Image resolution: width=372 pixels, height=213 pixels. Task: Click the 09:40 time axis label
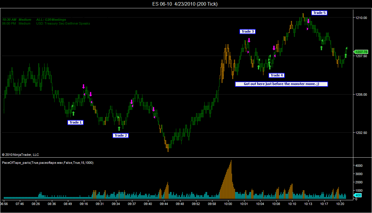click(x=148, y=204)
